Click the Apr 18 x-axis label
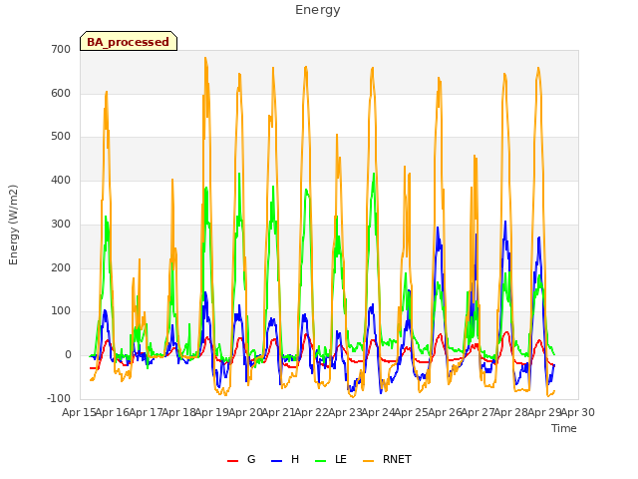 (x=179, y=412)
